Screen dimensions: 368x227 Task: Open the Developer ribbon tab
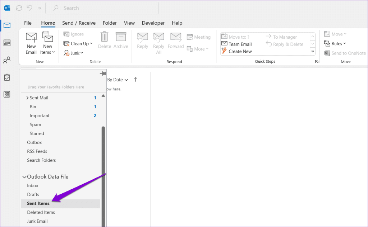tap(153, 23)
